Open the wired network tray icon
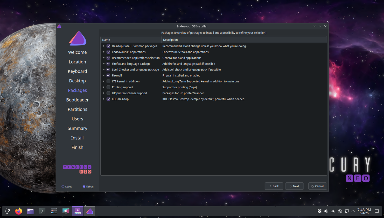Screen dimensions: 384x218 tap(347, 211)
